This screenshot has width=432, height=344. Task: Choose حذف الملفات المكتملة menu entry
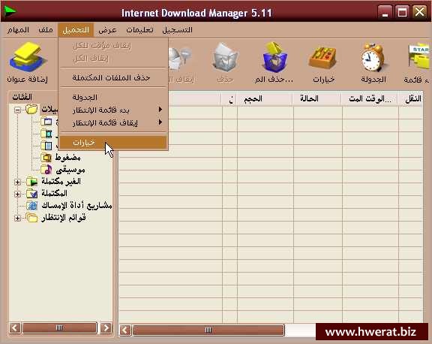point(113,78)
